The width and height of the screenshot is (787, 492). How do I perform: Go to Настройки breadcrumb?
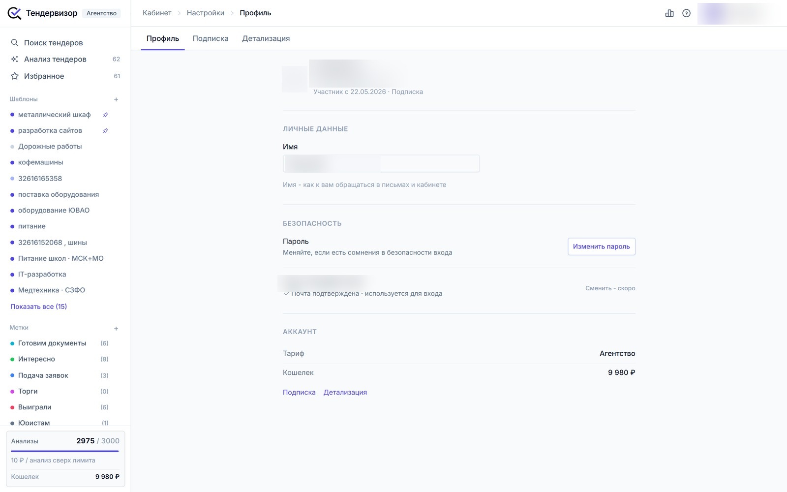click(206, 13)
